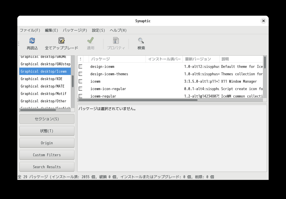Open the 設定(S) menu
Screen dimensions: 286x199
98,30
